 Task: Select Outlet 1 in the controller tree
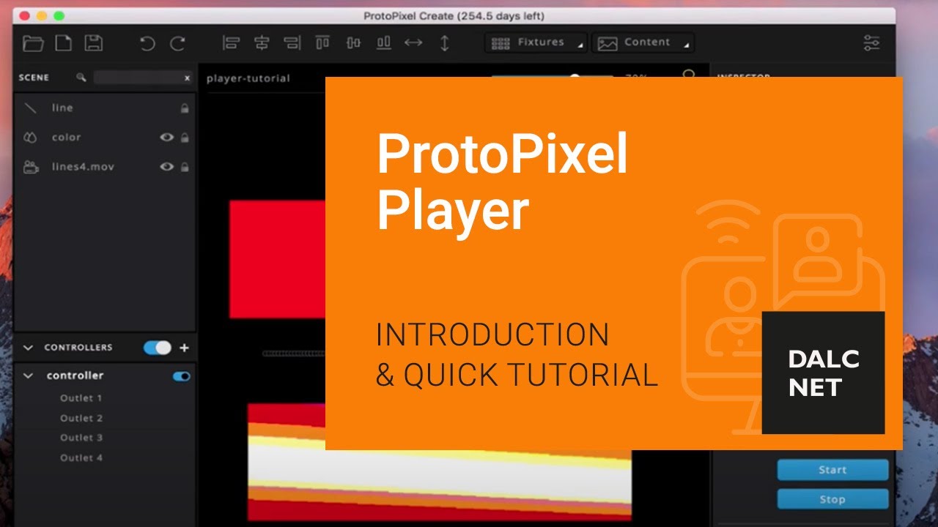point(81,398)
